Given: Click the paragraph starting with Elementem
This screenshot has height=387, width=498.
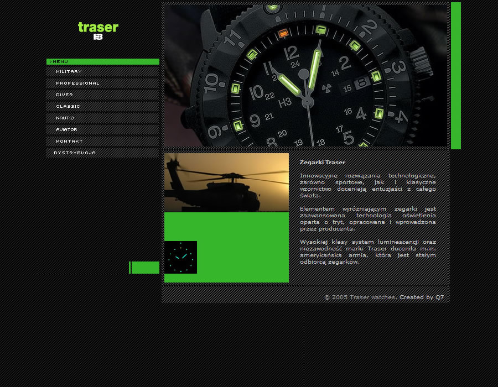Looking at the screenshot, I should pos(368,218).
